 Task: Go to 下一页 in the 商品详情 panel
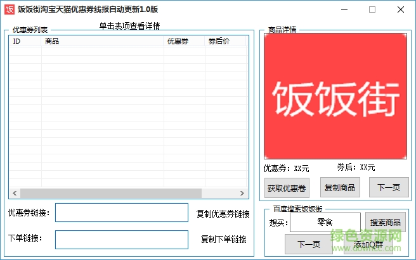coord(388,188)
